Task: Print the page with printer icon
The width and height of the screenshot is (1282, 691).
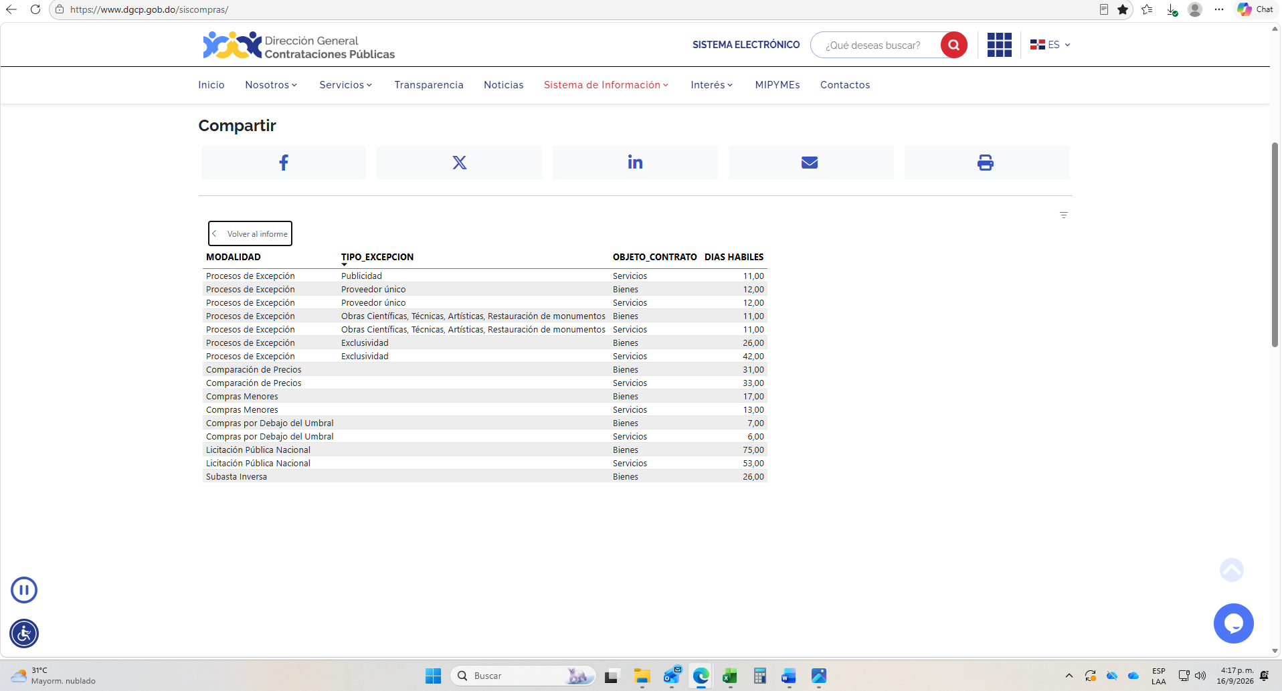Action: coord(986,163)
